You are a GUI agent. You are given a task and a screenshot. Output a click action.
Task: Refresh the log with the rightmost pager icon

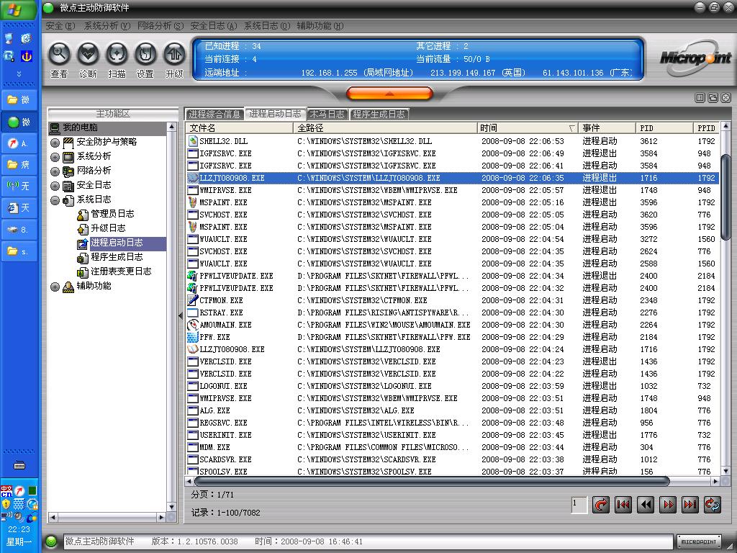tap(713, 505)
